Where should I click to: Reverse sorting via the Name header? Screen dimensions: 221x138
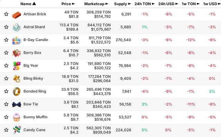click(28, 4)
